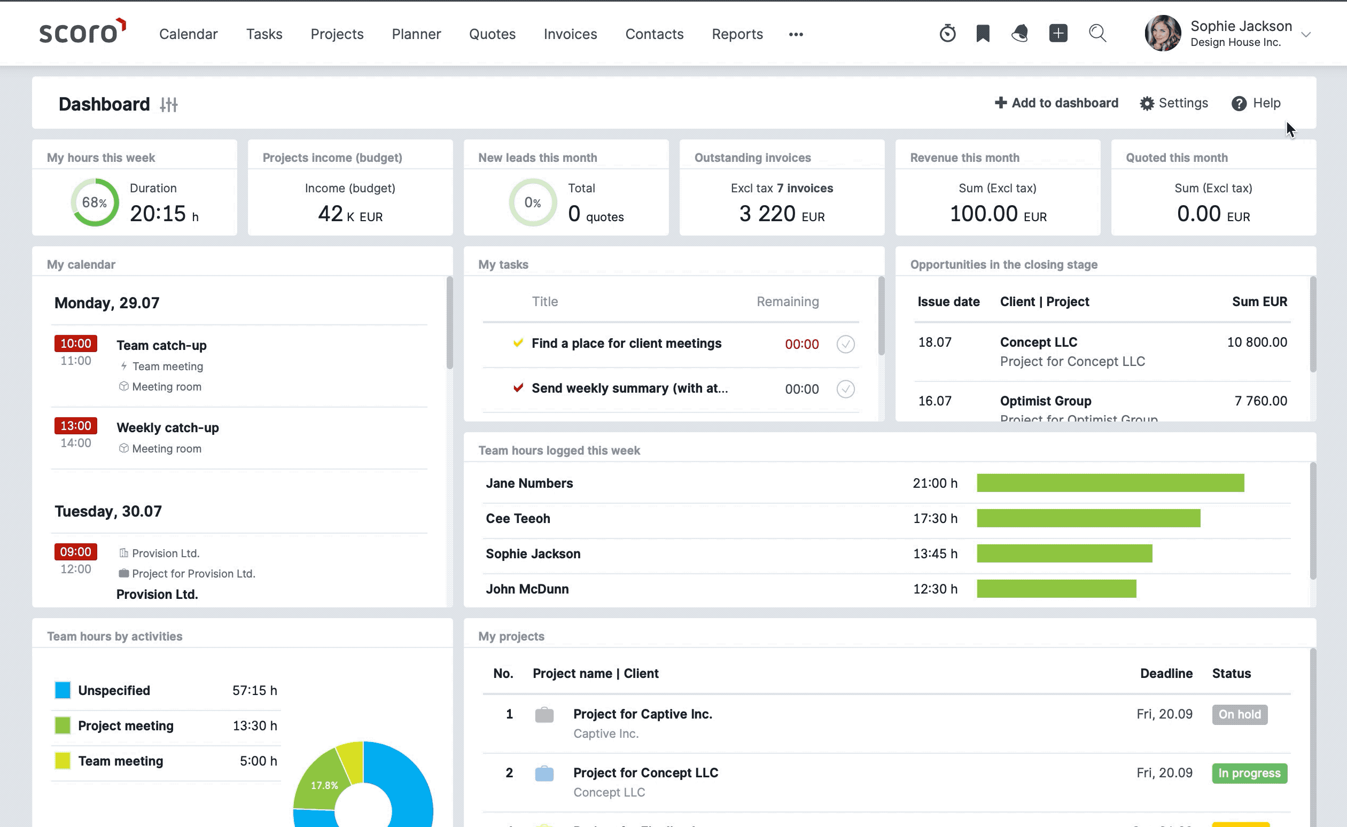This screenshot has width=1347, height=827.
Task: Click the quick add plus icon
Action: [1058, 33]
